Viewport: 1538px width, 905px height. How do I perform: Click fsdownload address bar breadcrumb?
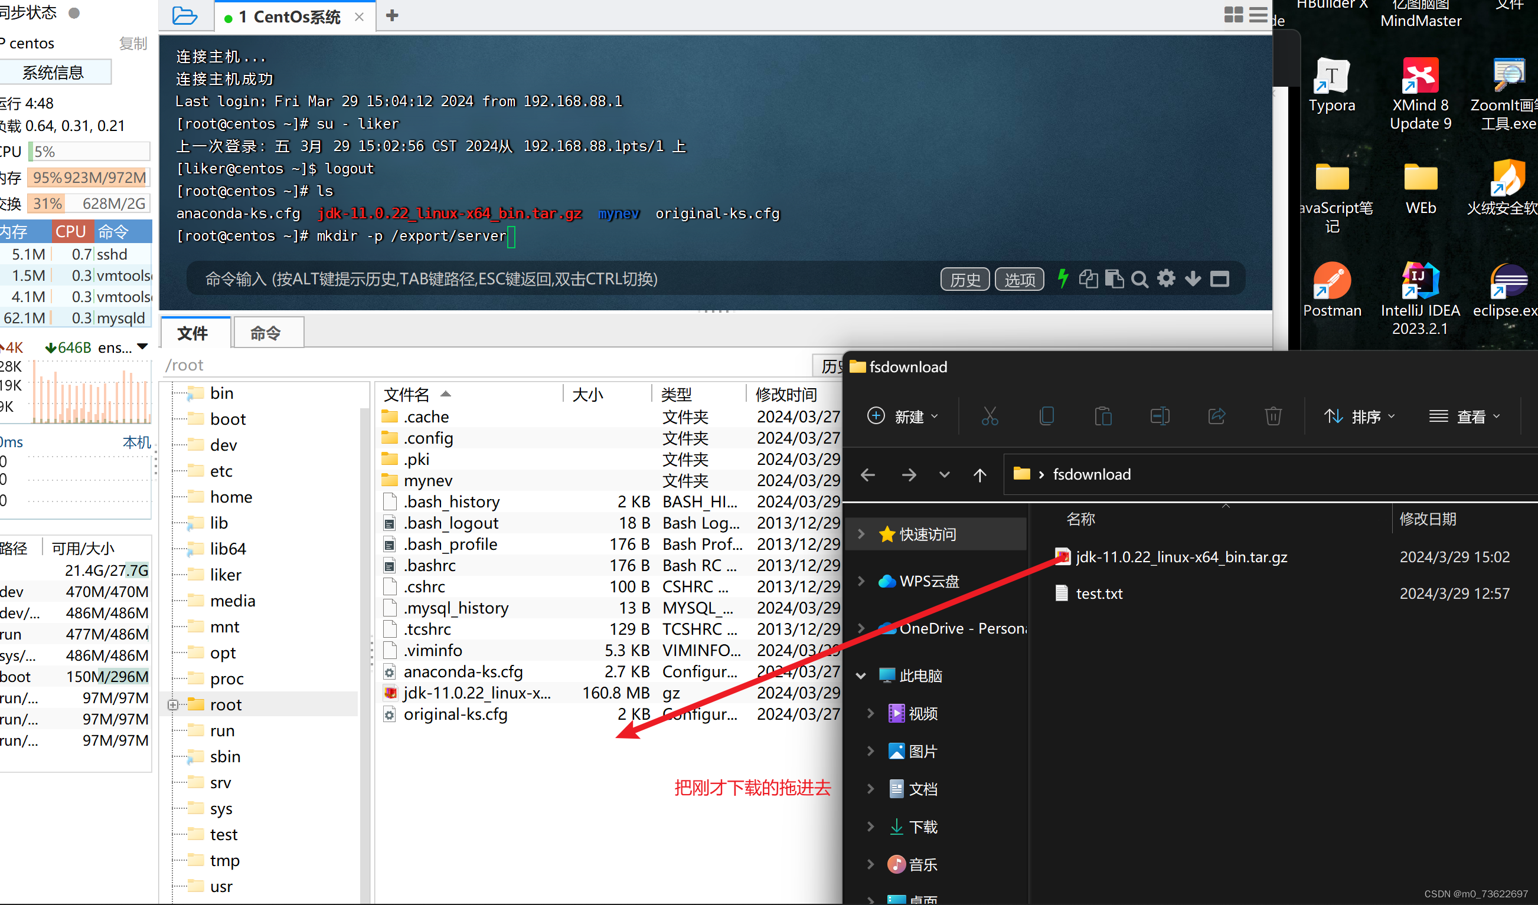click(x=1091, y=474)
